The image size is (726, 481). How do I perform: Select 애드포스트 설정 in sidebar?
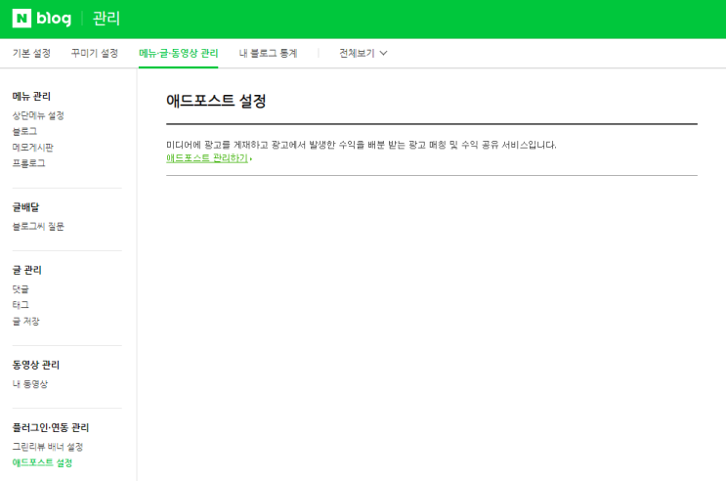pos(42,462)
